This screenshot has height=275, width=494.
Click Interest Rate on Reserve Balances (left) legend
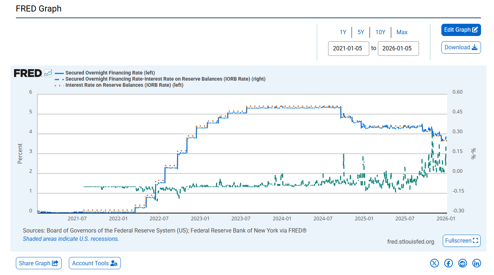(x=124, y=85)
